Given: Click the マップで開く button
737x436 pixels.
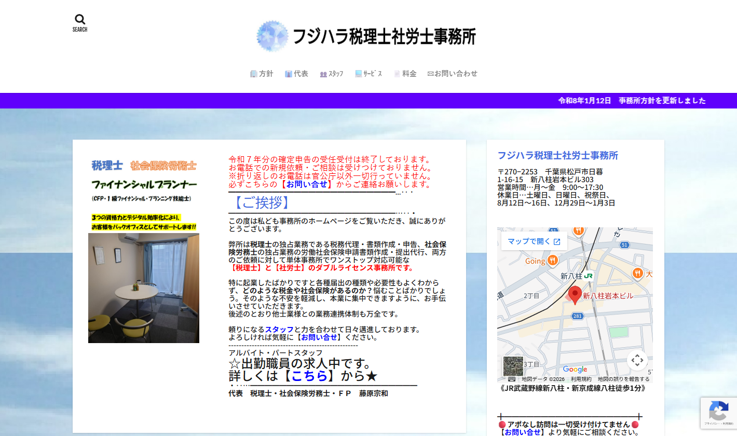Looking at the screenshot, I should [534, 241].
